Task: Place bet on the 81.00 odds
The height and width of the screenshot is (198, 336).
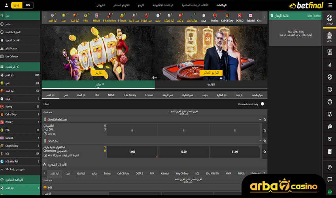Action: click(235, 151)
